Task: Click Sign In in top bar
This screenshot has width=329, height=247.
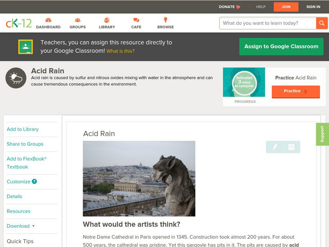Action: pos(313,7)
